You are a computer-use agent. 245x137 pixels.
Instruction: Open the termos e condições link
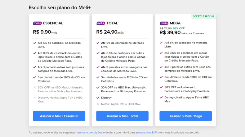coord(89,132)
